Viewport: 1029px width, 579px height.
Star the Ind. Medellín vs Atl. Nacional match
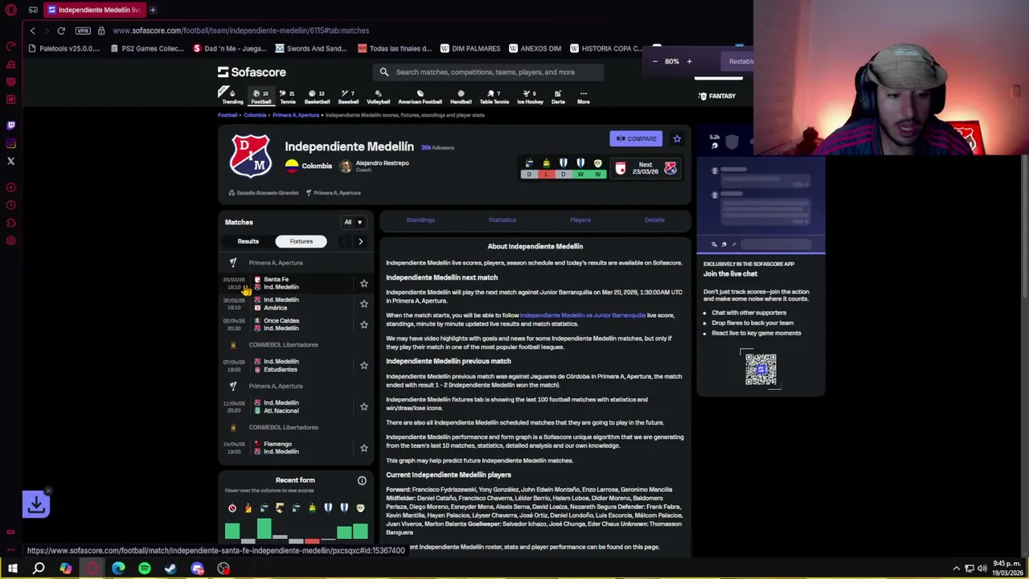pos(364,407)
